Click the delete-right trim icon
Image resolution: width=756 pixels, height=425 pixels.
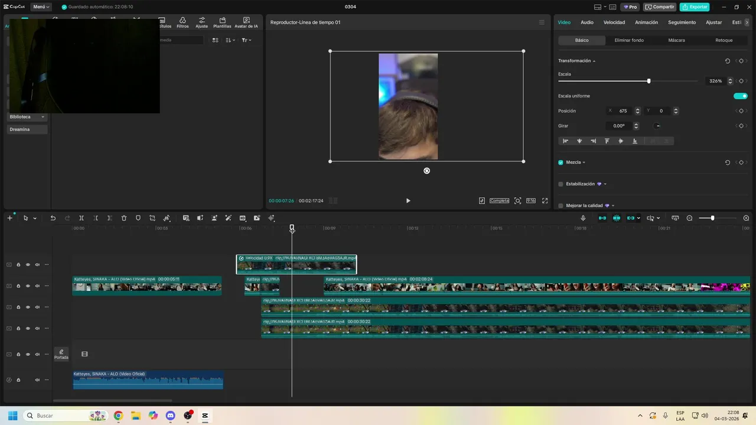click(x=110, y=218)
